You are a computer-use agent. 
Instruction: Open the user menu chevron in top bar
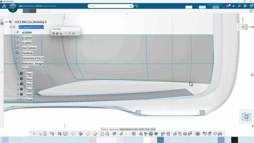224,7
